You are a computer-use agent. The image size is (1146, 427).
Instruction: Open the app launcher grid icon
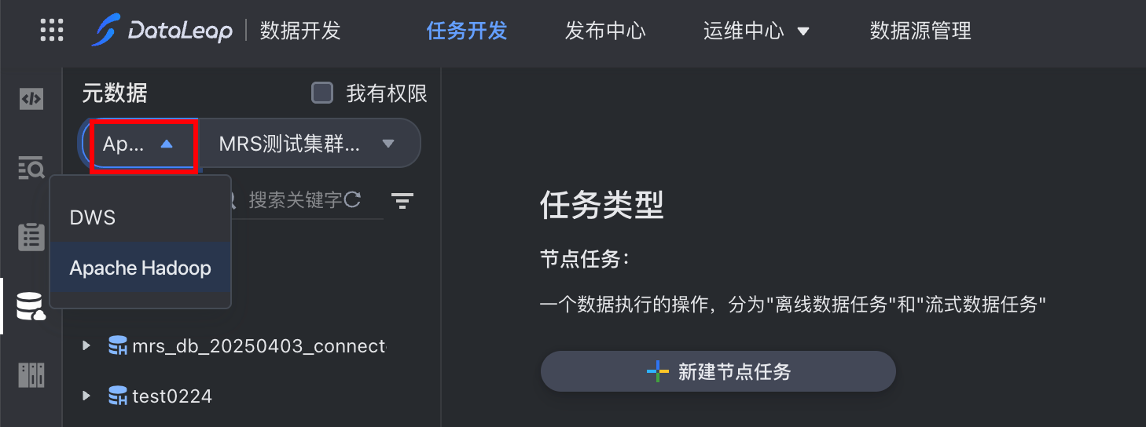click(51, 31)
